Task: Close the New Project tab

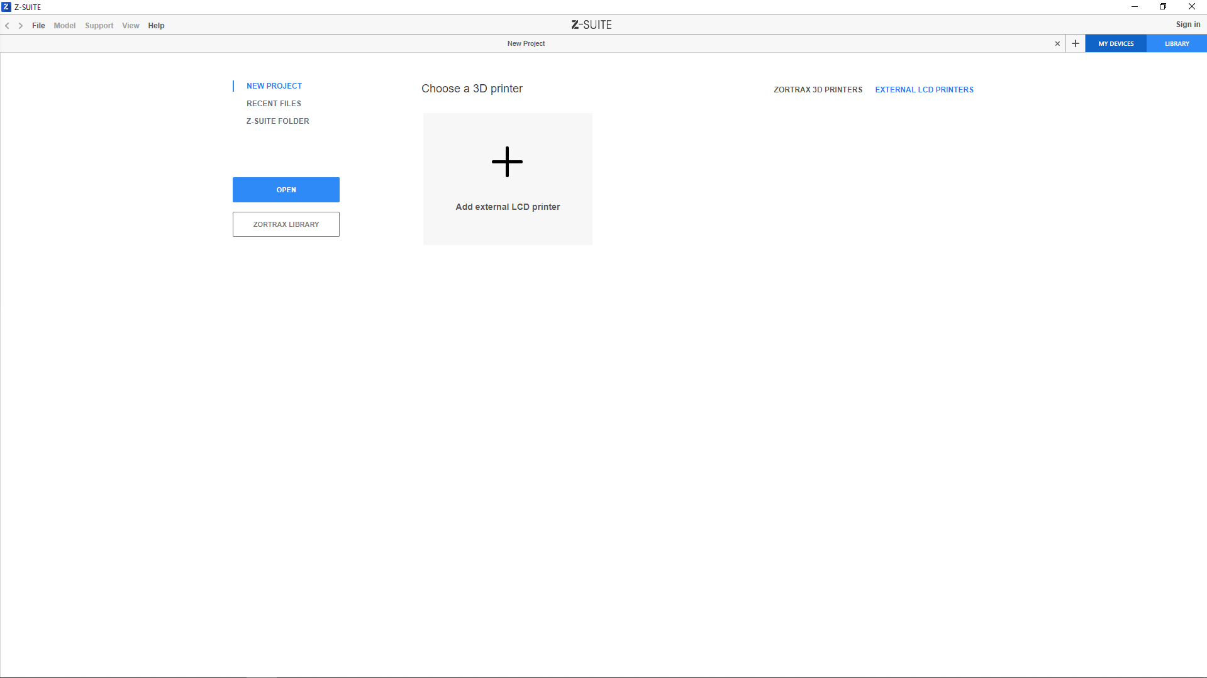Action: click(x=1057, y=43)
